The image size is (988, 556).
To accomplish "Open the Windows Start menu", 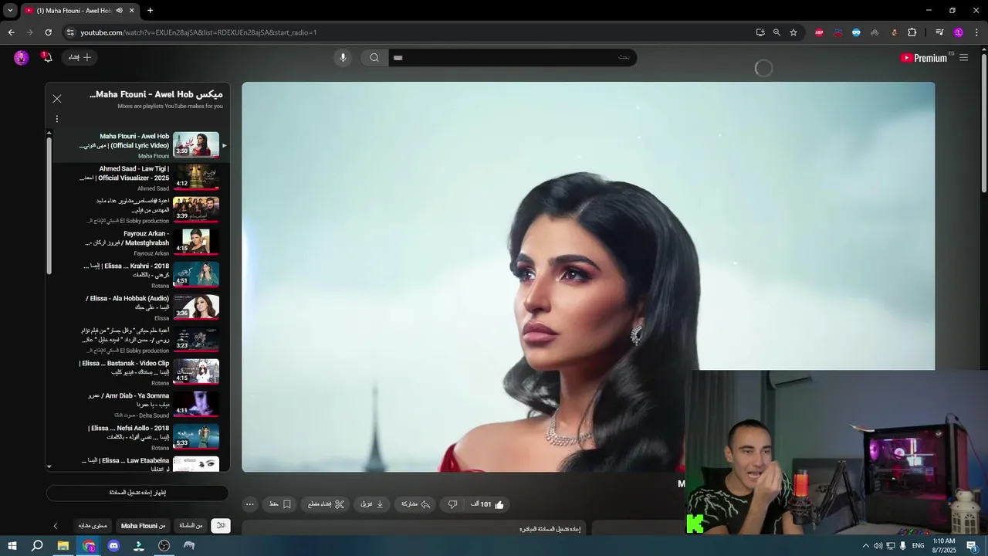I will click(x=12, y=546).
